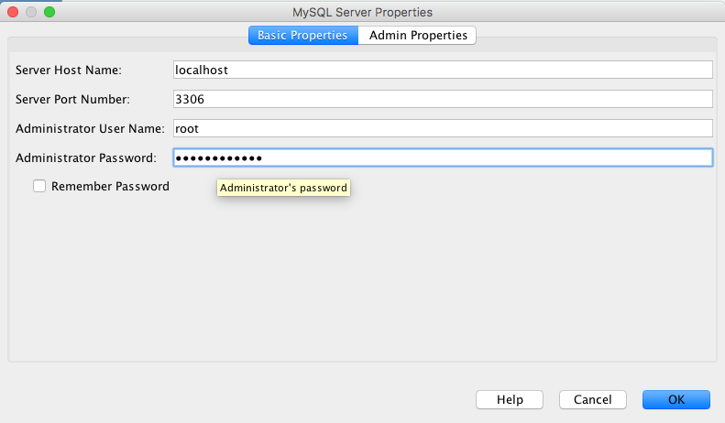
Task: Open the Help button
Action: tap(510, 399)
